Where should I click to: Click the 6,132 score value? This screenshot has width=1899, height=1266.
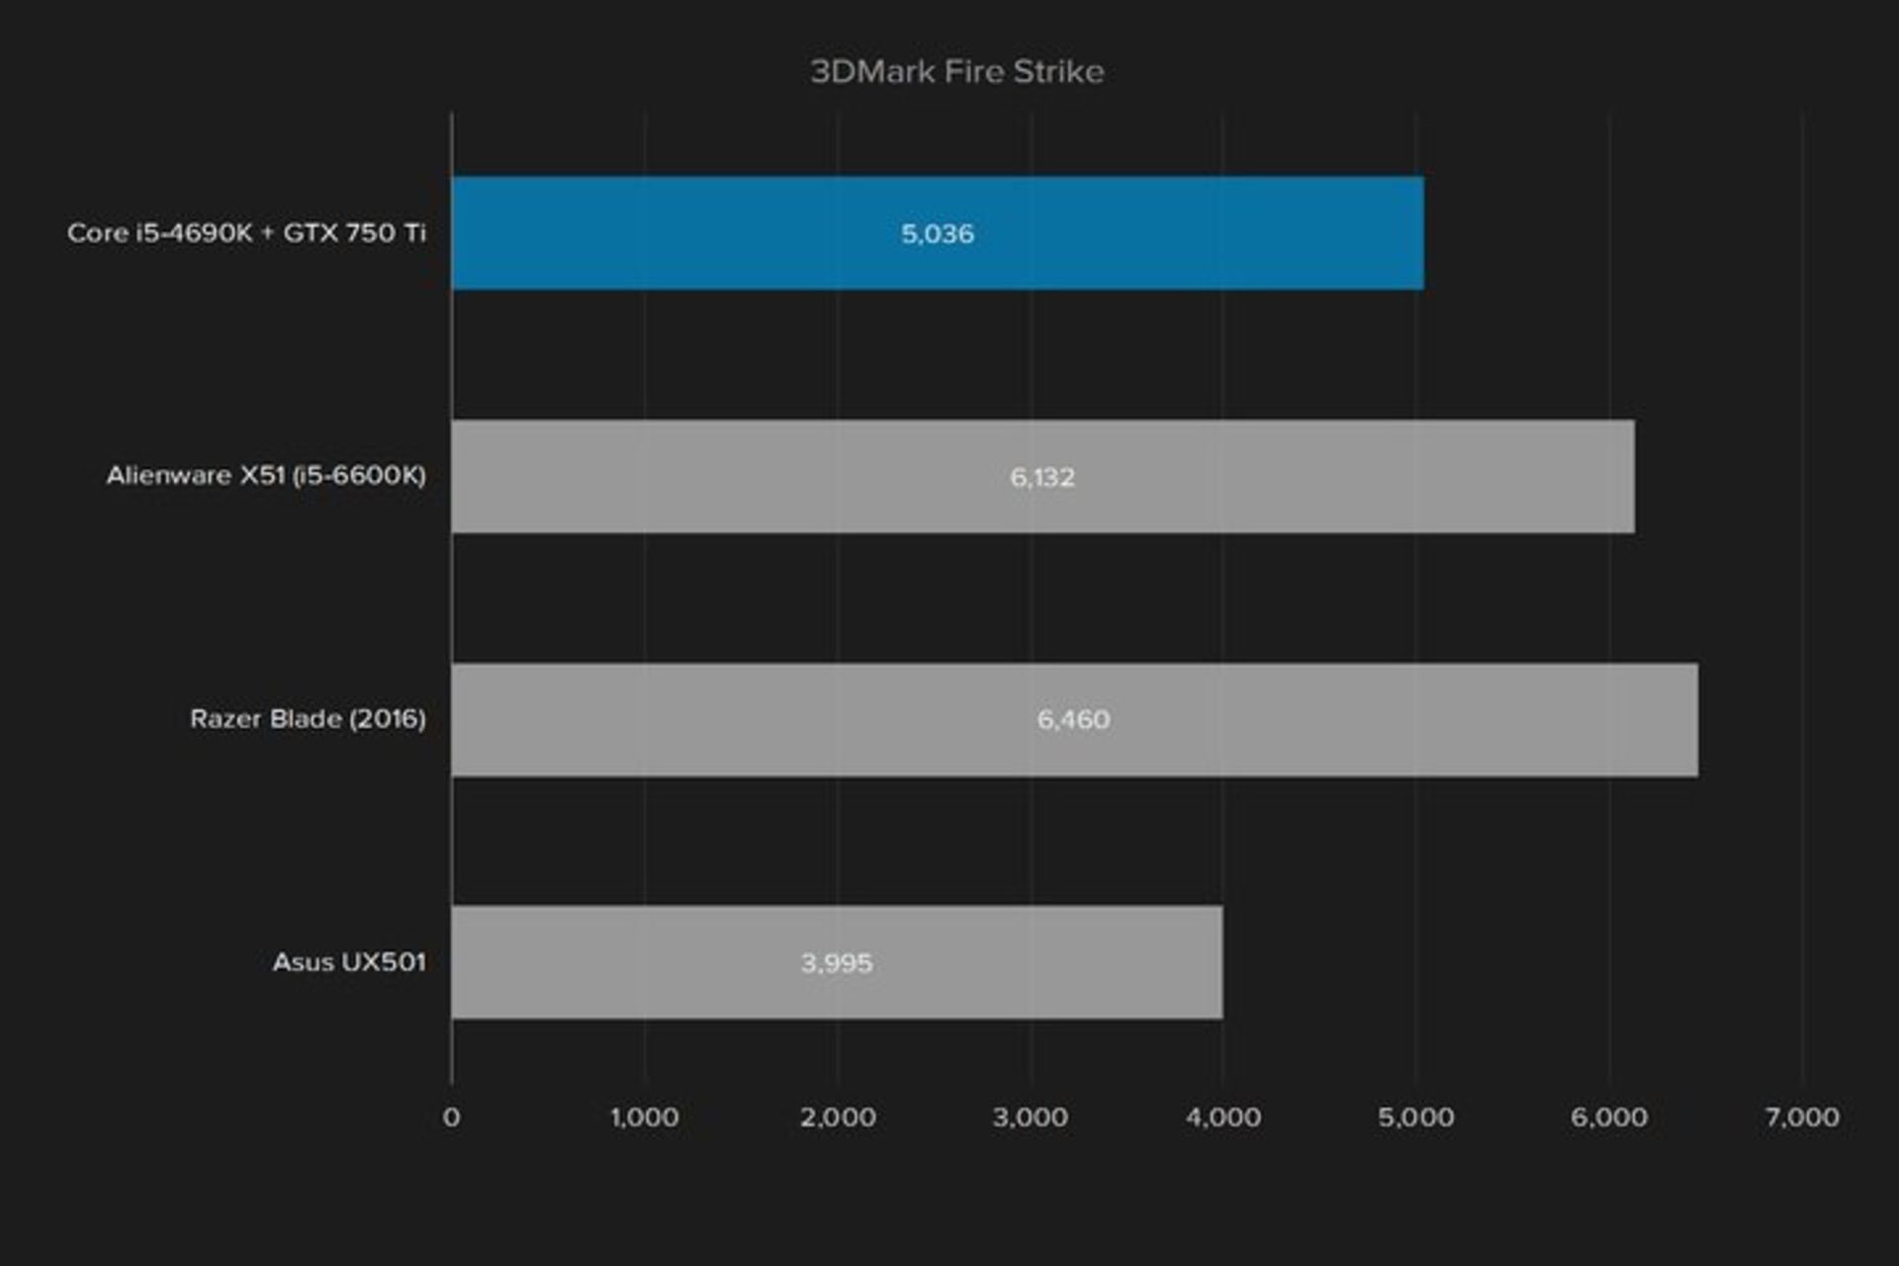coord(1041,478)
